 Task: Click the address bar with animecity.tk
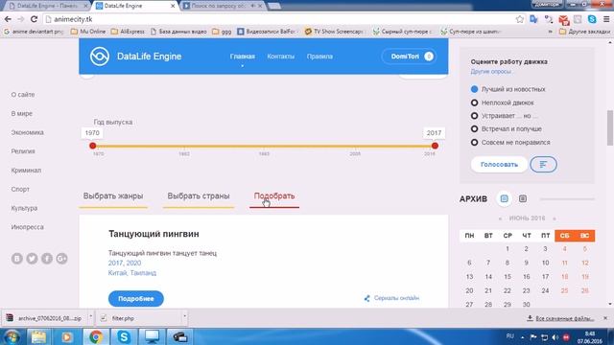pos(278,19)
